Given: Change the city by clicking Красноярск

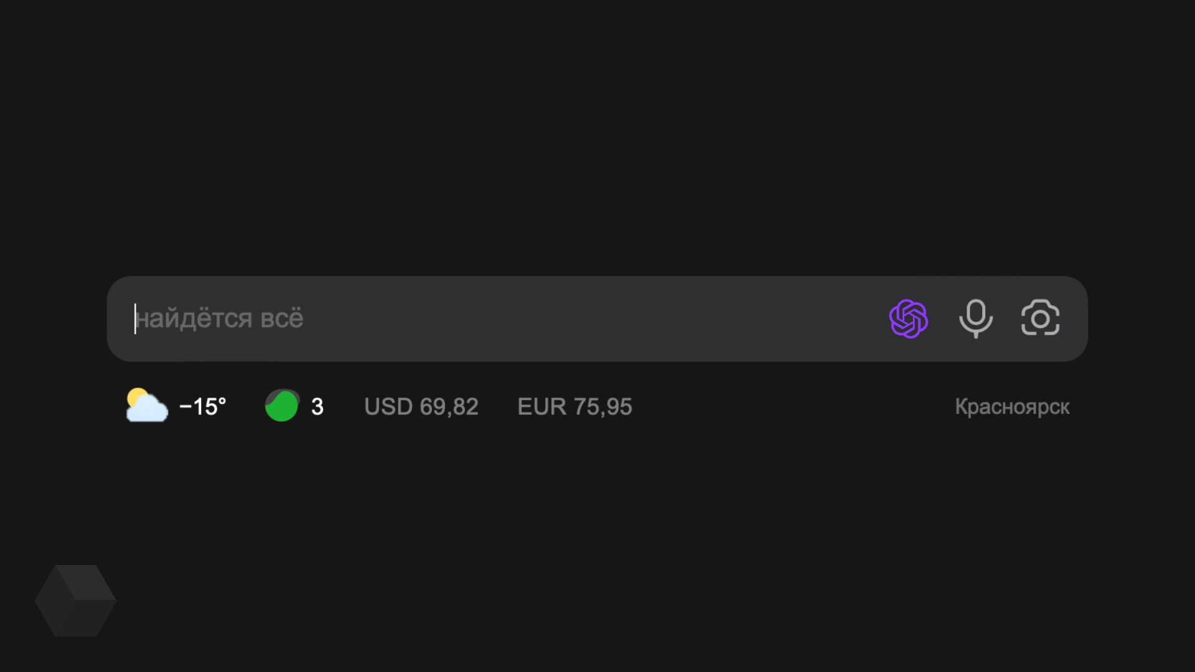Looking at the screenshot, I should click(x=1012, y=407).
